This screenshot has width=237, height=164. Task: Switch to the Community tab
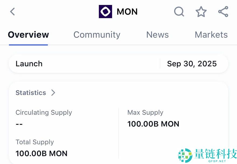coord(97,35)
